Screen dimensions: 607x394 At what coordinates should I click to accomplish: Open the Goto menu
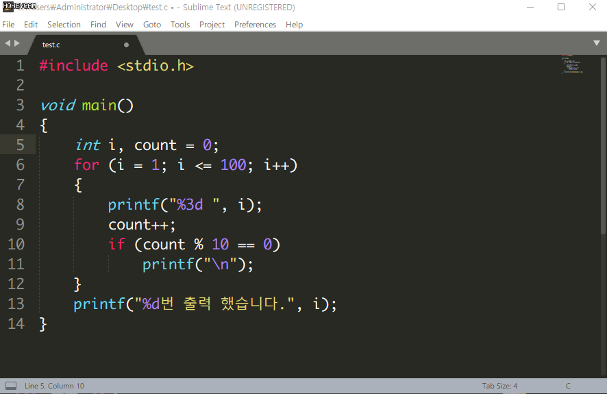click(152, 25)
